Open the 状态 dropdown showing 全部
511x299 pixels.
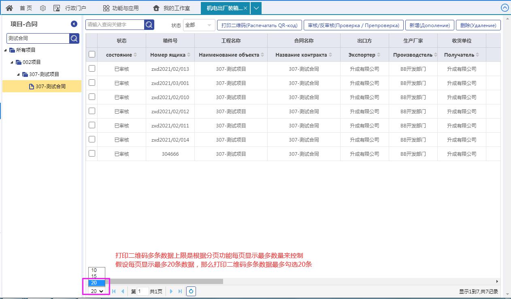199,25
